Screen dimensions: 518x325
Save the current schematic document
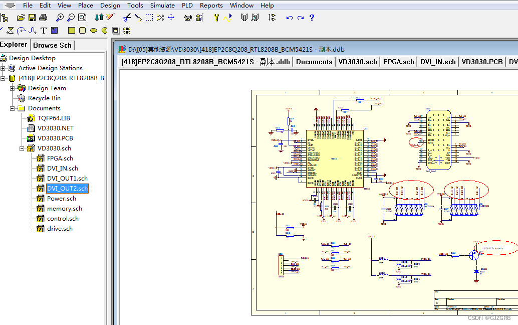point(32,17)
